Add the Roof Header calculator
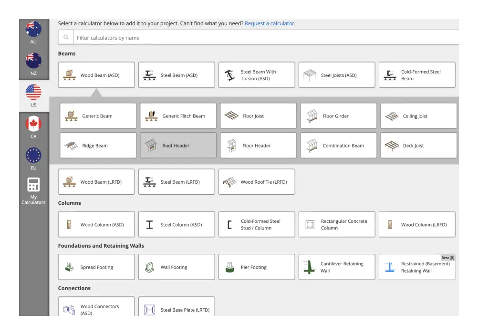This screenshot has width=478, height=335. coord(178,146)
